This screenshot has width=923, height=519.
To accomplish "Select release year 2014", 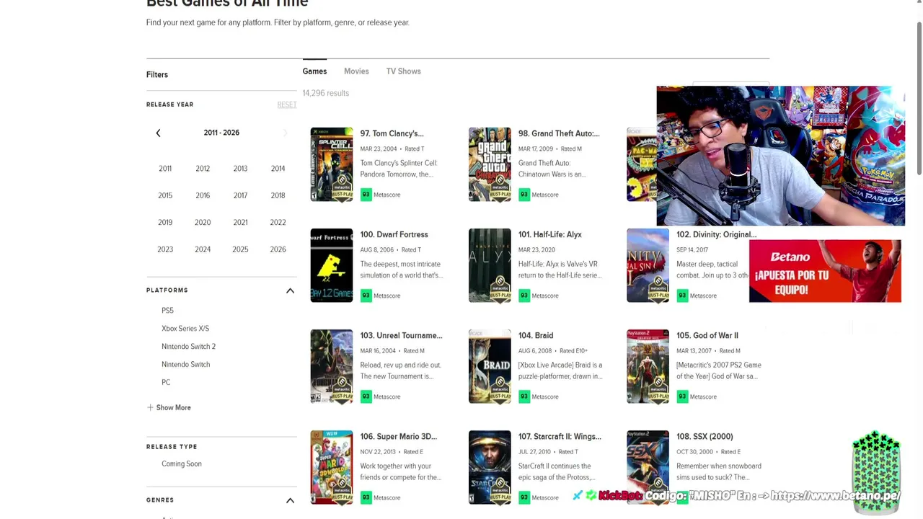I will pos(278,169).
